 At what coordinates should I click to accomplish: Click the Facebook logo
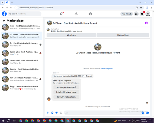4,14
